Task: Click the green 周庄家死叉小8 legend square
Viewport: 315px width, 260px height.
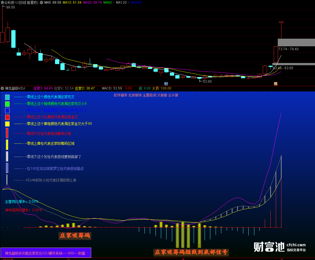Action: click(7, 104)
